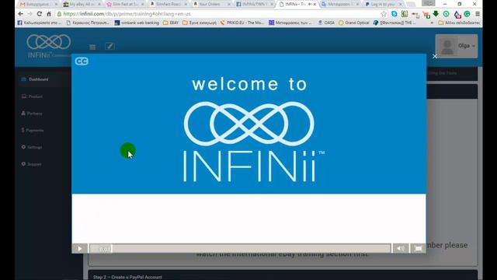Switch to the My eBay browser tab
The width and height of the screenshot is (497, 280).
82,4
